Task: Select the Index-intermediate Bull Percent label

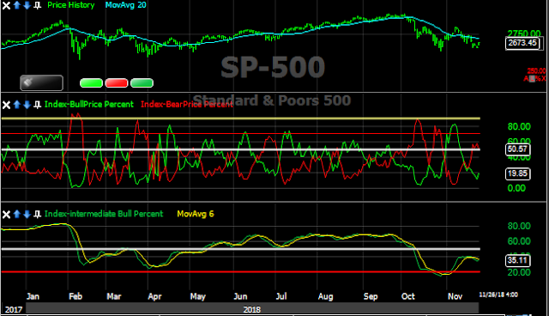Action: coord(104,214)
